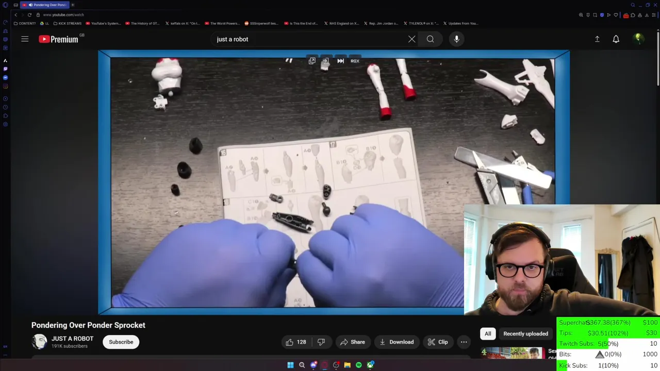Open the Opera logo menu
This screenshot has height=371, width=660.
pos(5,5)
